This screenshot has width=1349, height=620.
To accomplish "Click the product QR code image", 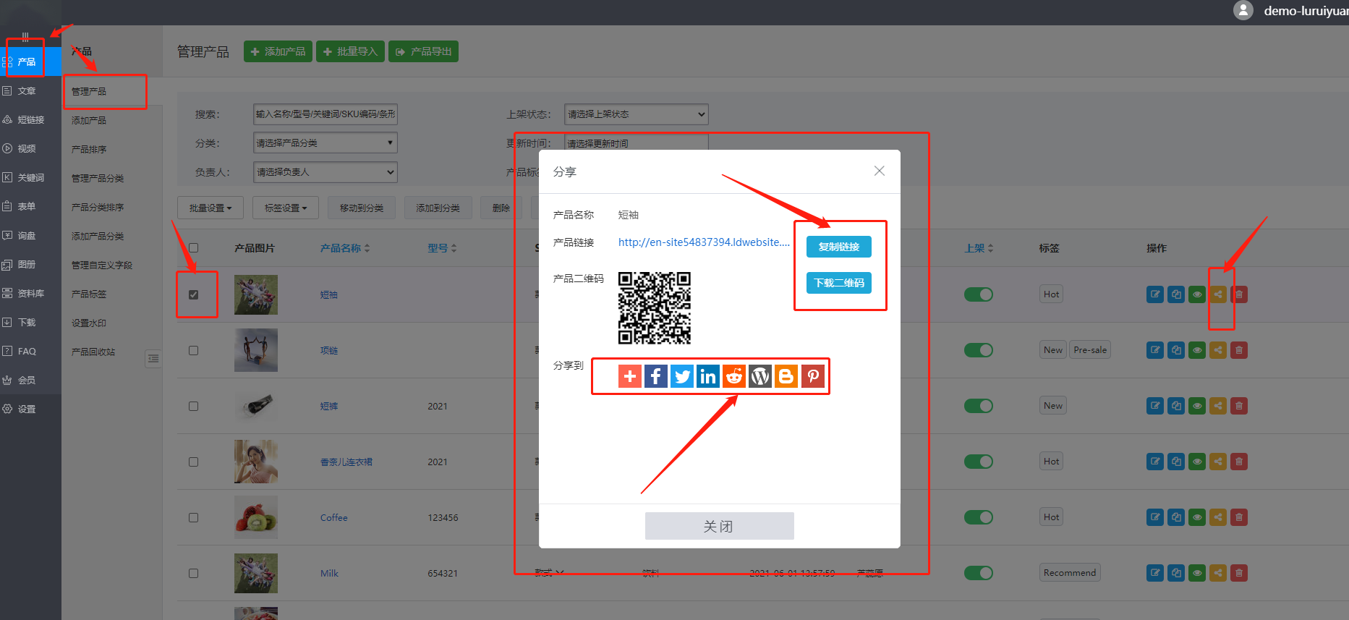I will click(x=654, y=308).
